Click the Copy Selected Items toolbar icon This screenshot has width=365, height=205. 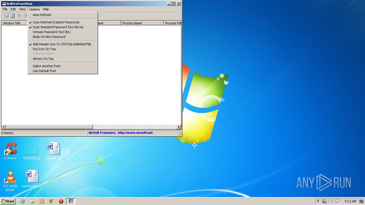click(x=19, y=16)
